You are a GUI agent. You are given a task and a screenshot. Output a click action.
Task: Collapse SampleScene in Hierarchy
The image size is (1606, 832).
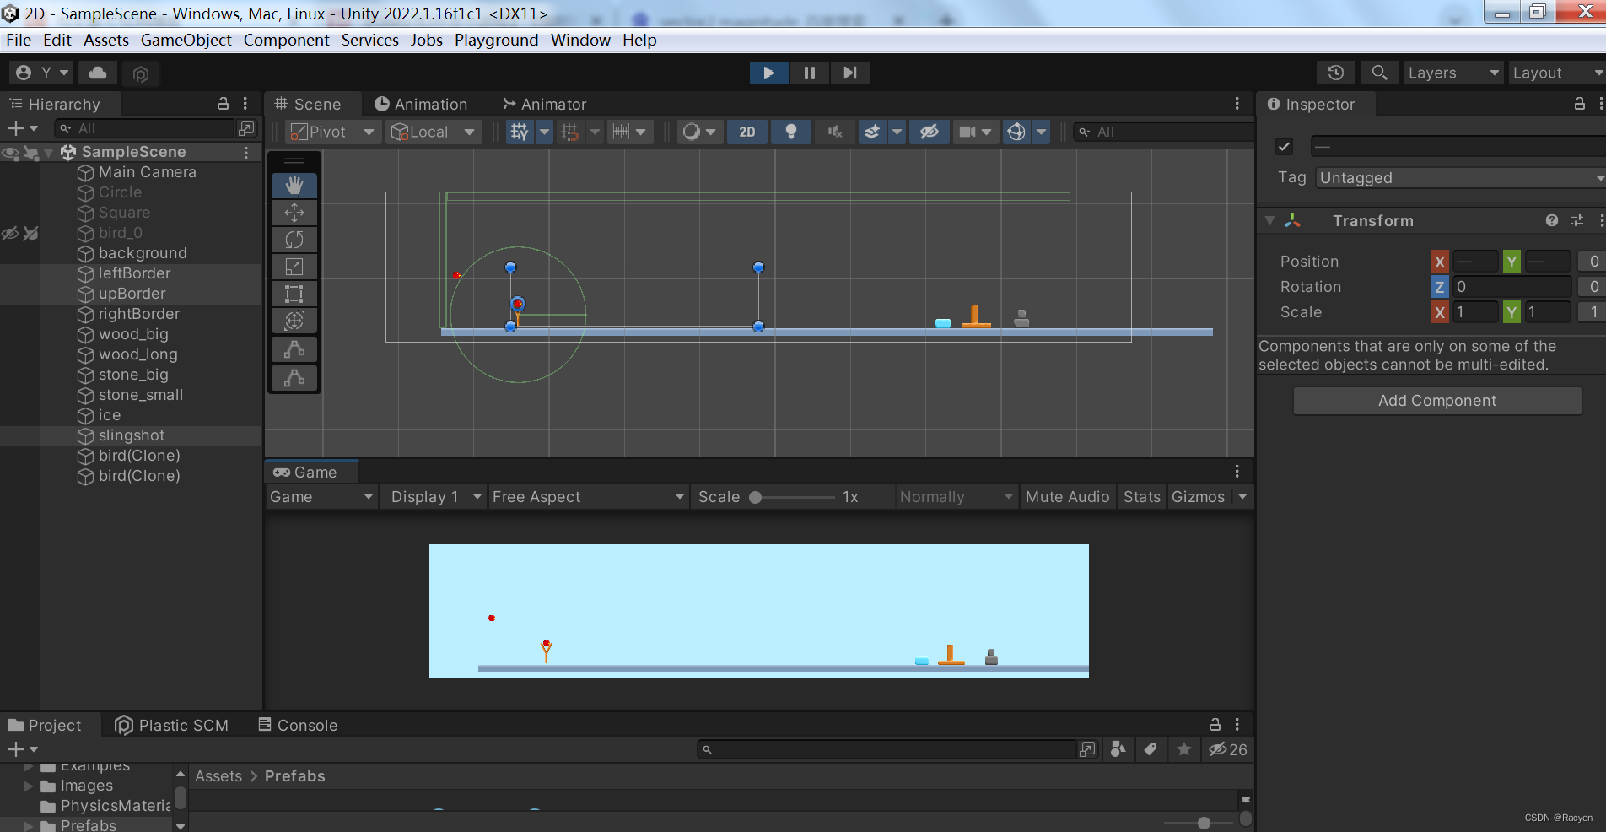[49, 153]
